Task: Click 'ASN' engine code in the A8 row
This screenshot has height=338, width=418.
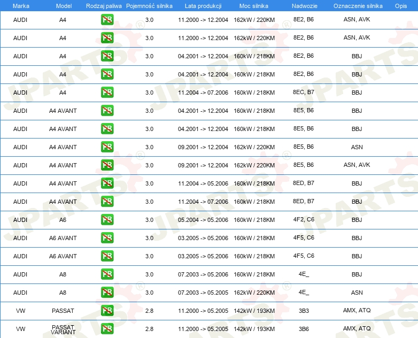Action: pos(357,293)
